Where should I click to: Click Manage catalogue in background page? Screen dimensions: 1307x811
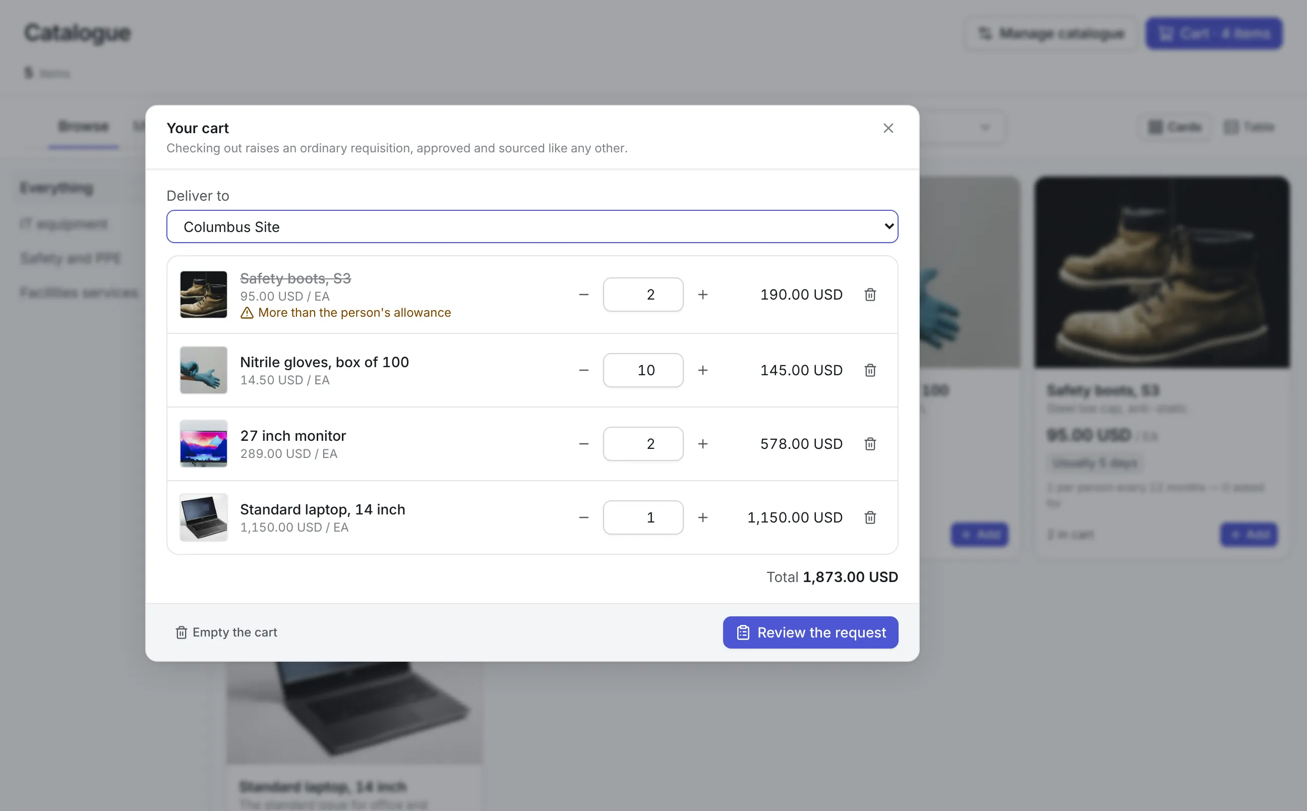click(x=1050, y=33)
